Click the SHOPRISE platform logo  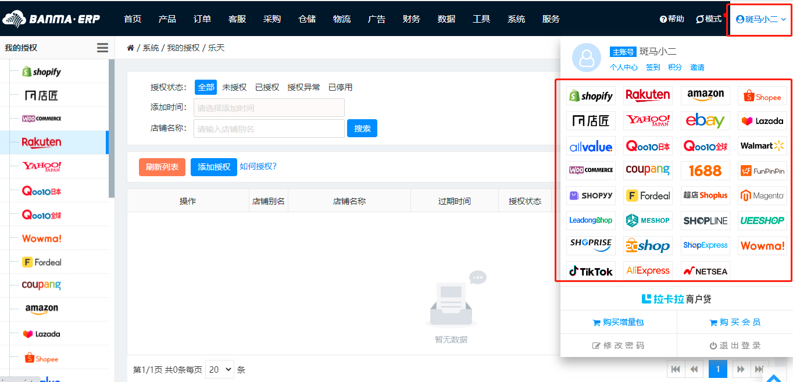coord(591,245)
